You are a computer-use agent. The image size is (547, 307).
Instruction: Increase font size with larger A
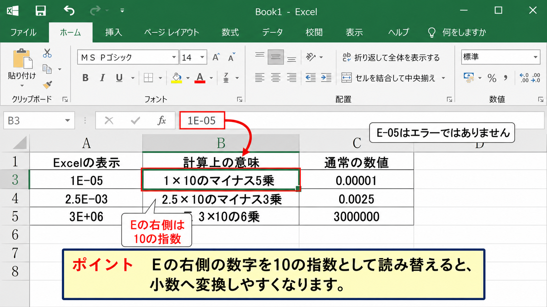click(216, 57)
